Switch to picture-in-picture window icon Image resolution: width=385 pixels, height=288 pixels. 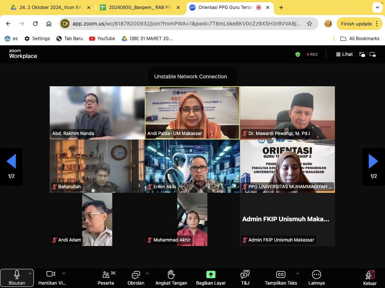click(x=362, y=54)
